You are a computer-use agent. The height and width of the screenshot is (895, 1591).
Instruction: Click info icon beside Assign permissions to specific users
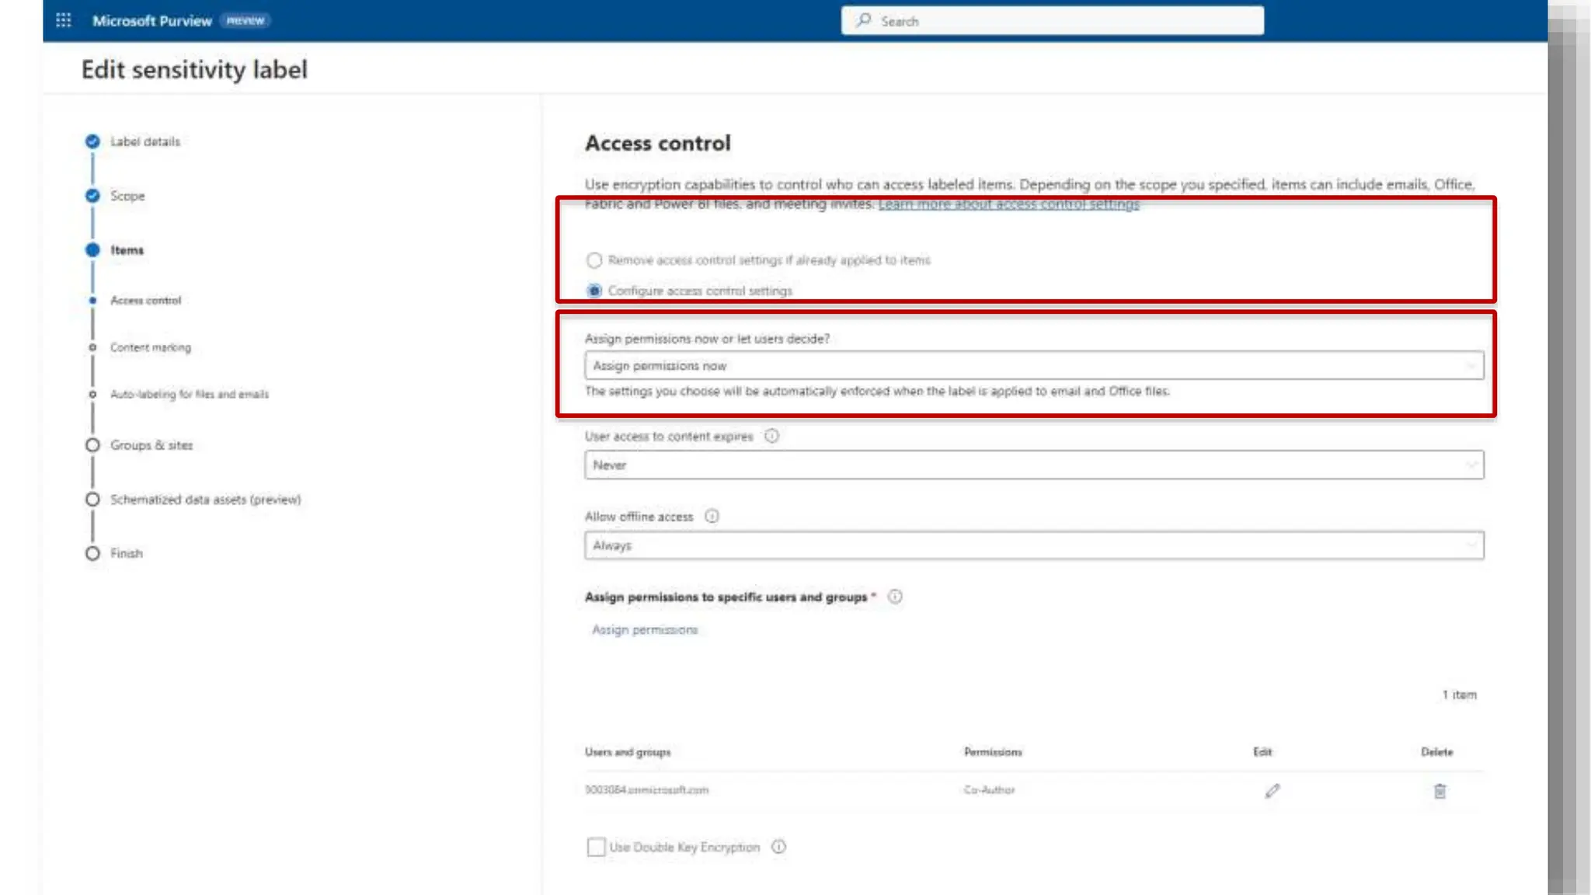pos(895,597)
